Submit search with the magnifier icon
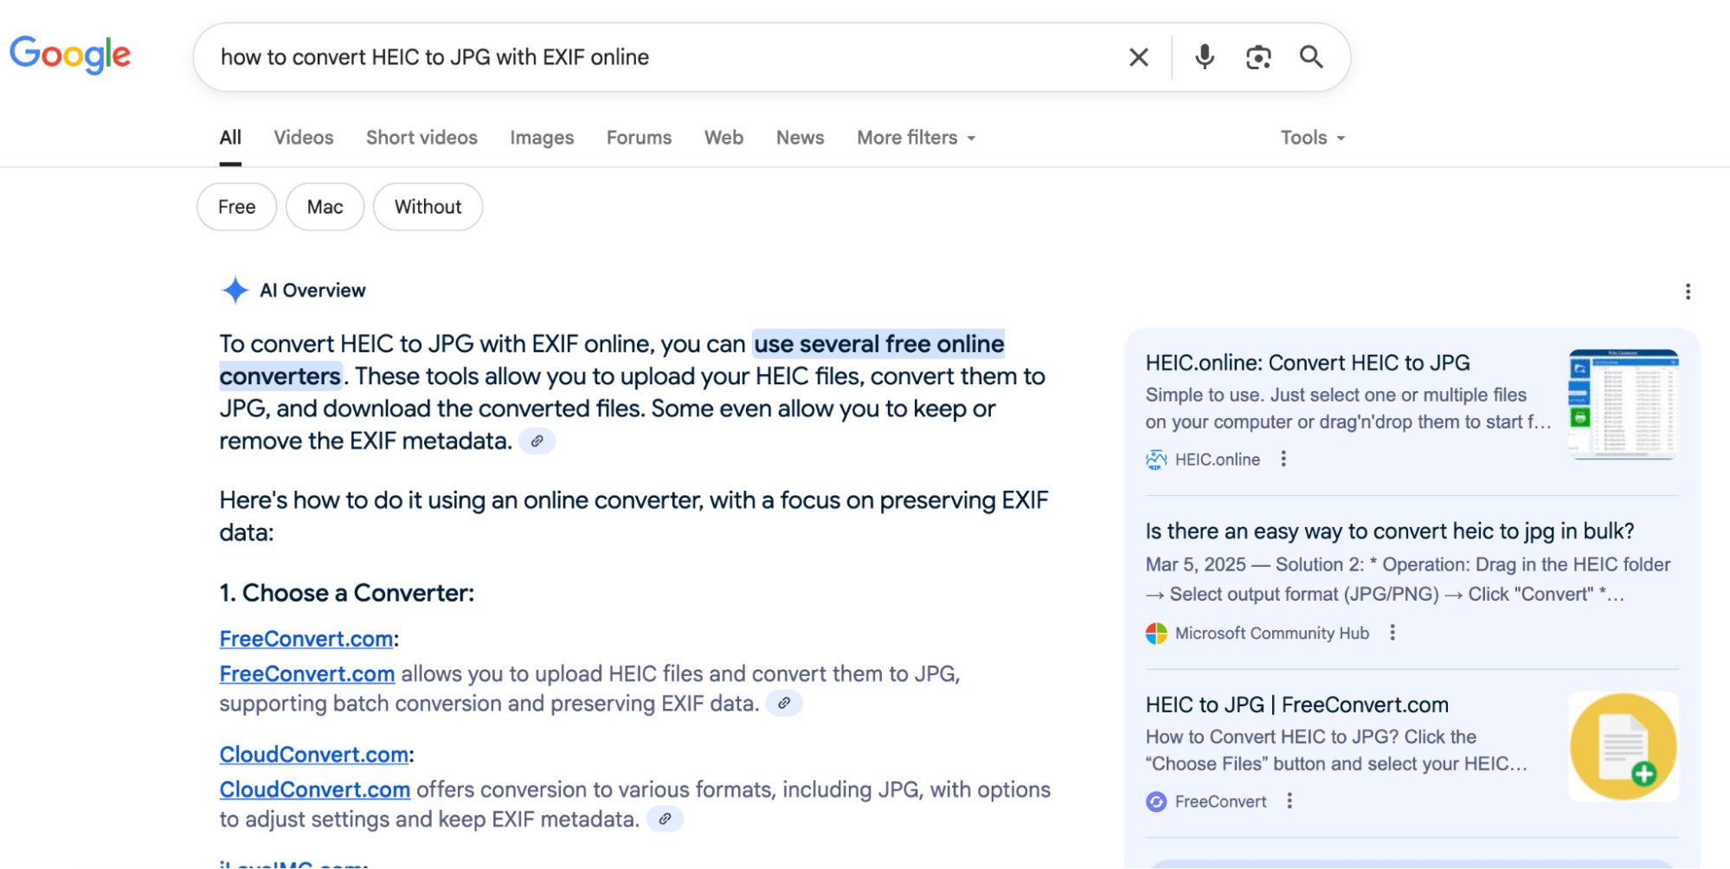The width and height of the screenshot is (1730, 869). click(1311, 57)
